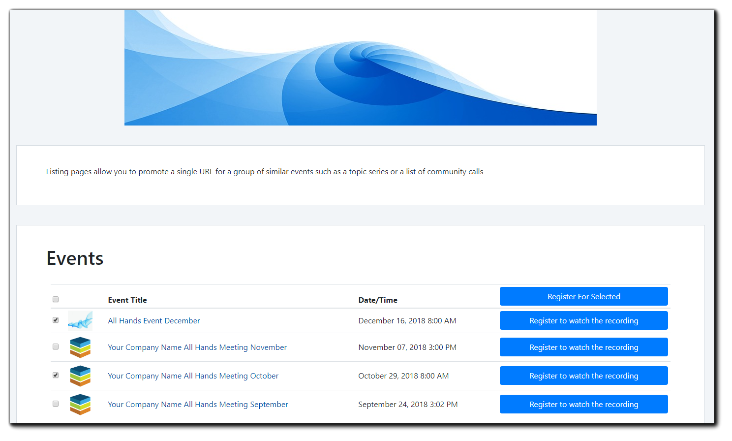Click the Events heading

pos(75,258)
